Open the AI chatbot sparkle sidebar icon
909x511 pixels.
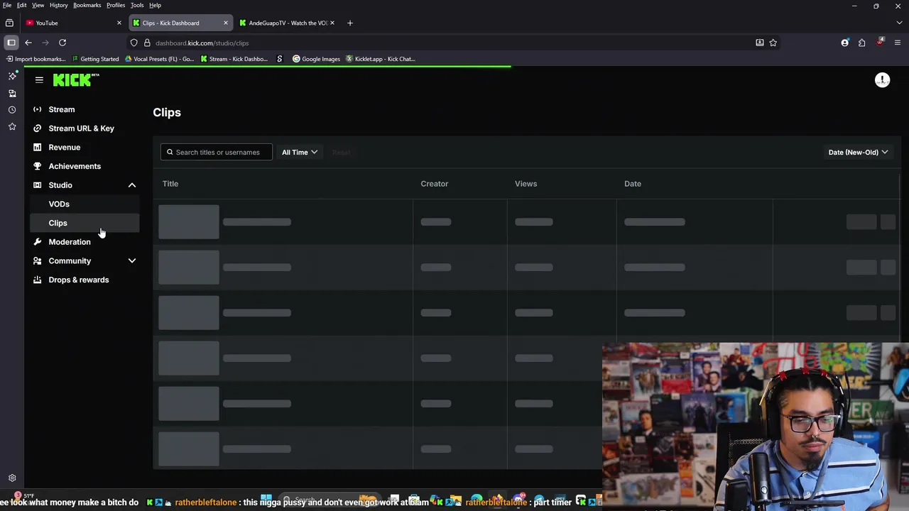click(x=12, y=76)
